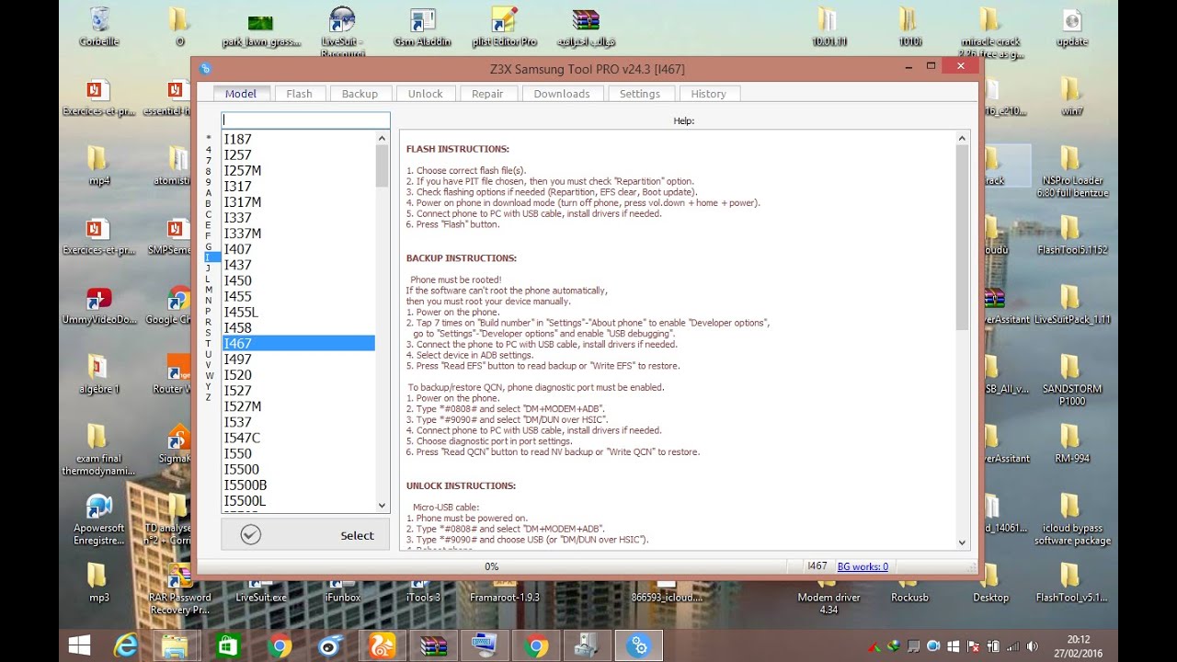Select model I547C in the list

(x=298, y=438)
